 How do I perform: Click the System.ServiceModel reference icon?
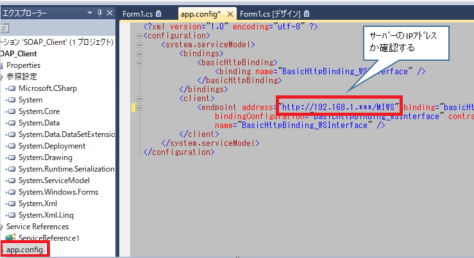pos(12,181)
